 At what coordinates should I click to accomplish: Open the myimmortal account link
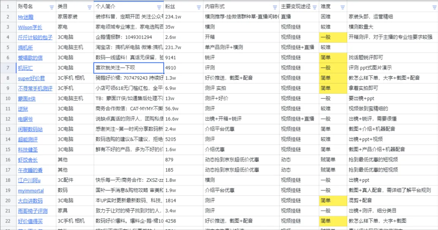pos(31,191)
